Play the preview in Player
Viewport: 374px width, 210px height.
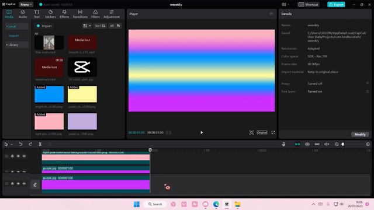pos(202,132)
